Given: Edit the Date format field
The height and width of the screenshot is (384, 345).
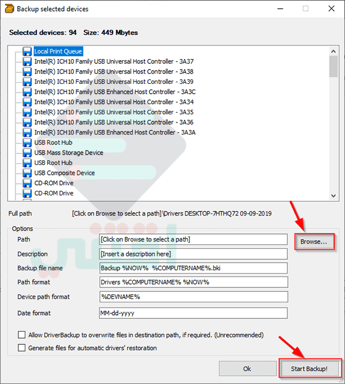Looking at the screenshot, I should 193,313.
